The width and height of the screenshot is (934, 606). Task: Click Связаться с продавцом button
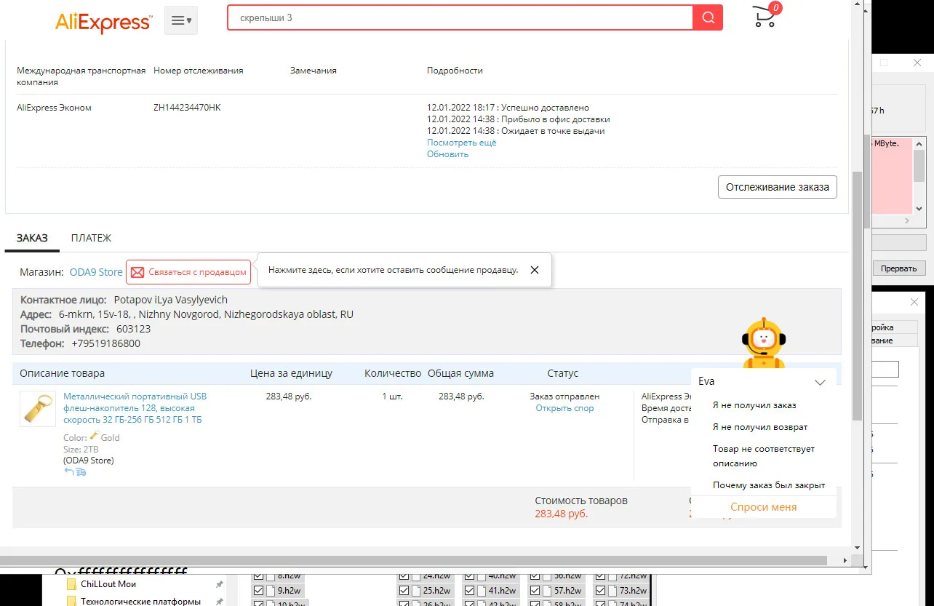(188, 272)
